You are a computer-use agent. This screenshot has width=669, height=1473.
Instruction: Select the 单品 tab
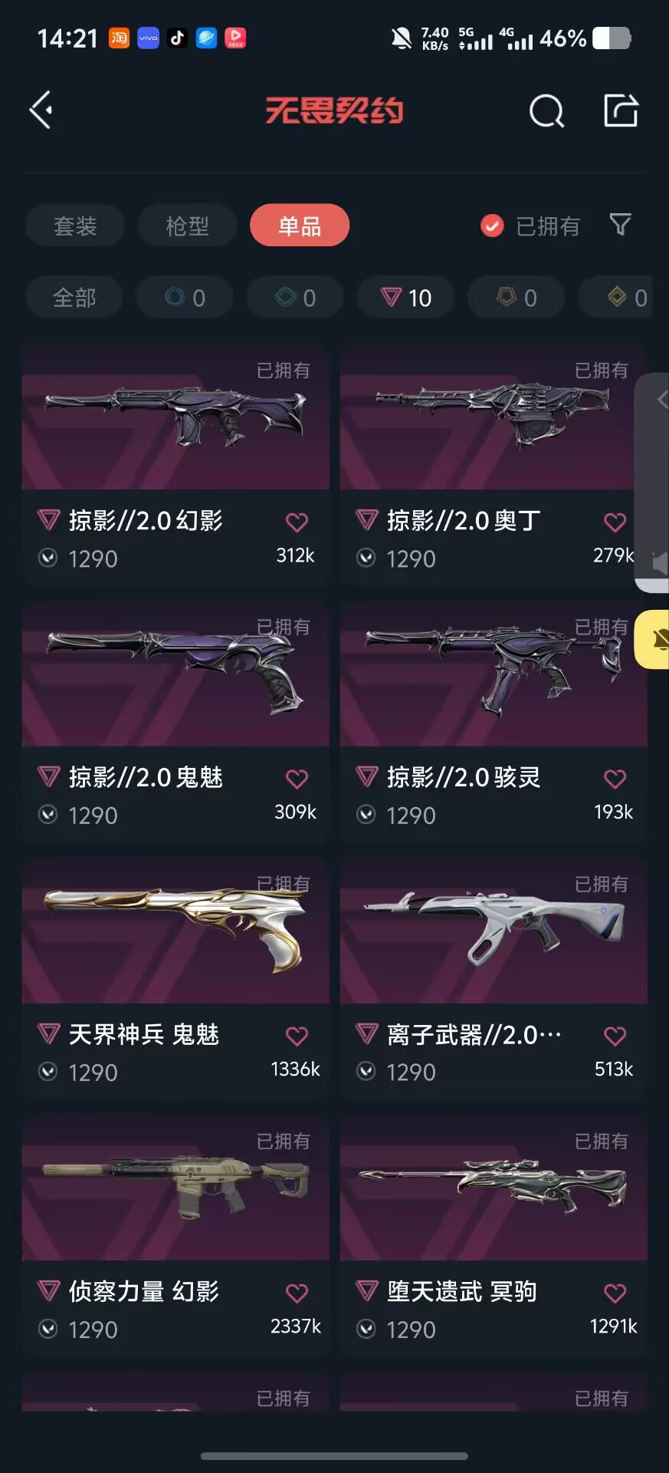pos(300,226)
